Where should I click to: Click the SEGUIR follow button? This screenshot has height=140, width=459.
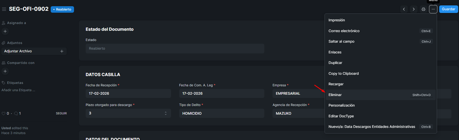coord(61,114)
